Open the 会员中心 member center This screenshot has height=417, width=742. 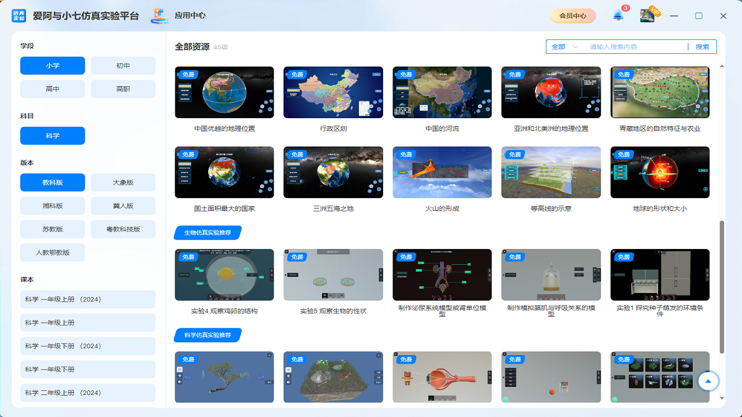(573, 16)
